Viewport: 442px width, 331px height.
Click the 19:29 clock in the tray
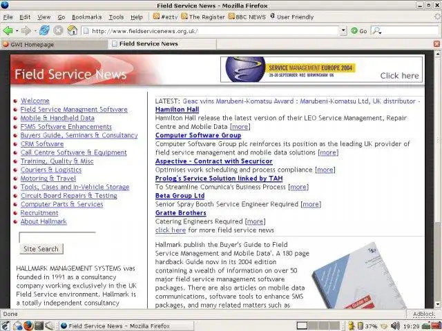pos(412,326)
